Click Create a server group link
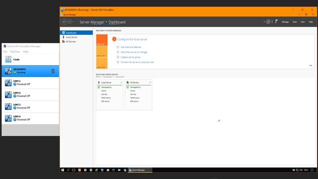Screen dimensions: 318x179 pos(130,57)
